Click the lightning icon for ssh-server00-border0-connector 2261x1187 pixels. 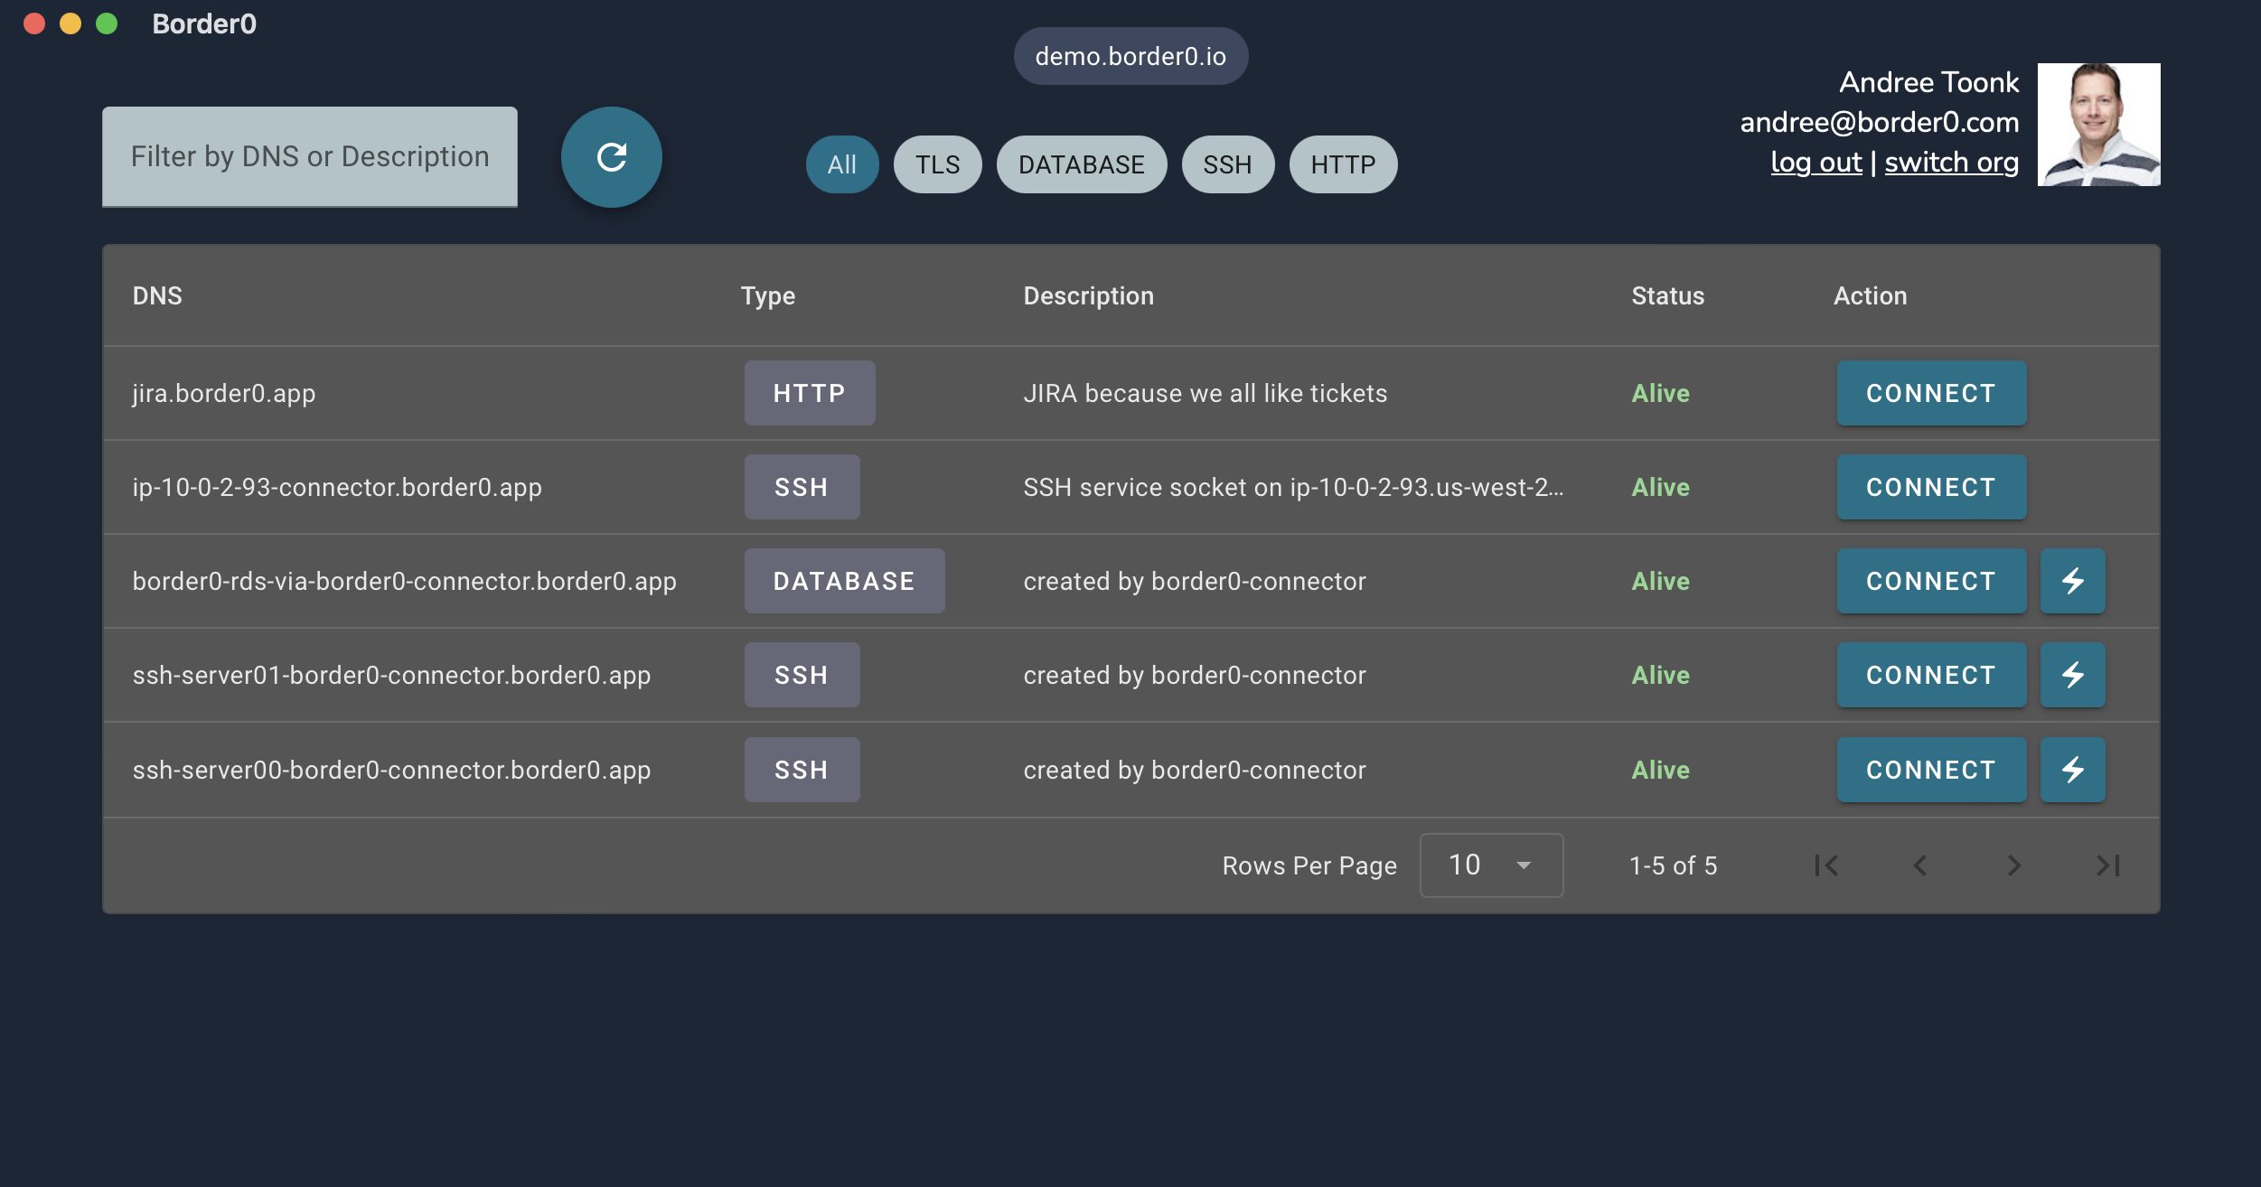2072,770
